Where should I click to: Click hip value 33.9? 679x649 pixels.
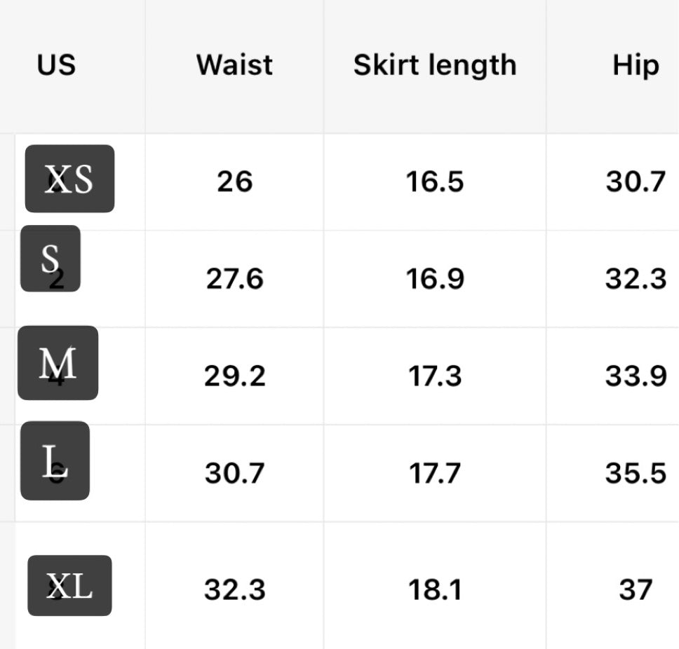click(636, 376)
